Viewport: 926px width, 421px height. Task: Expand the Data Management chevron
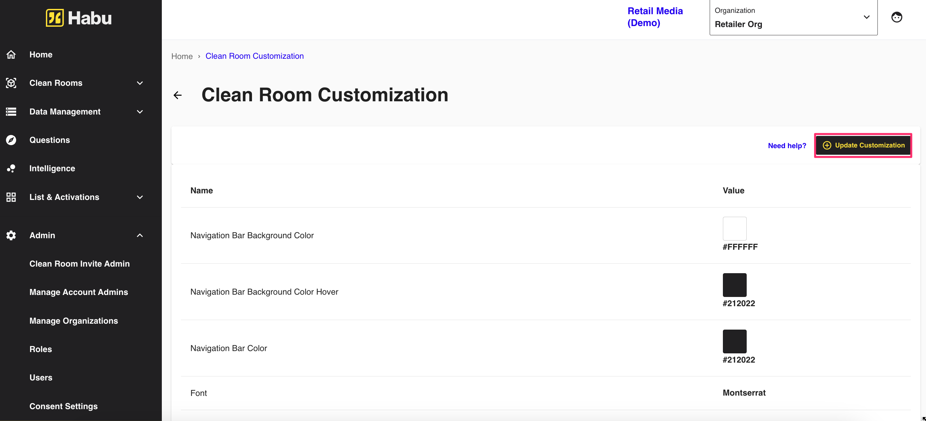140,112
